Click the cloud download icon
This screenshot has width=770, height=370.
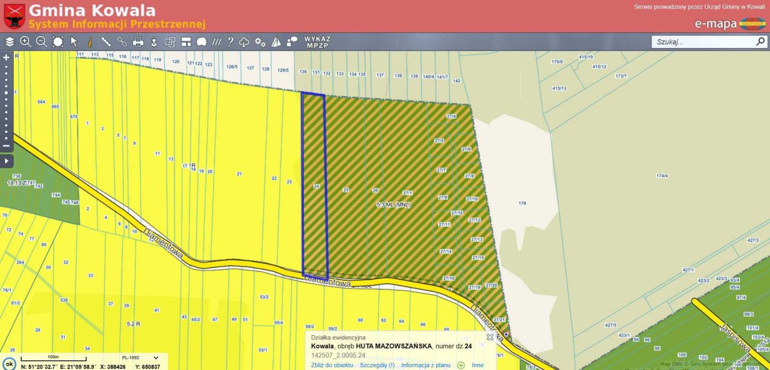click(x=244, y=41)
